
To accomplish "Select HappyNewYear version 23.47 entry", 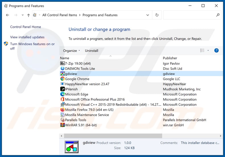I will pyautogui.click(x=87, y=84).
